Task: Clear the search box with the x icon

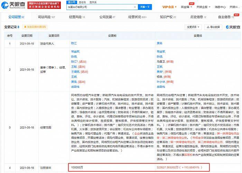Action: 135,7
